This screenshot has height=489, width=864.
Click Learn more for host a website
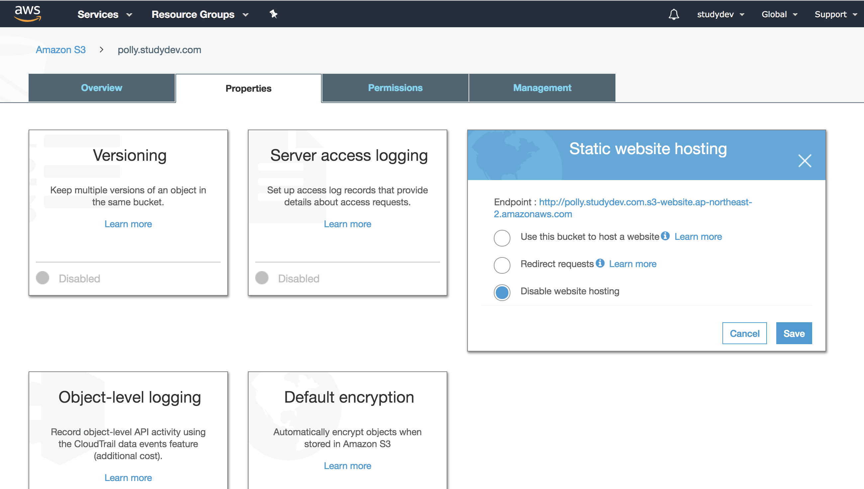point(698,237)
